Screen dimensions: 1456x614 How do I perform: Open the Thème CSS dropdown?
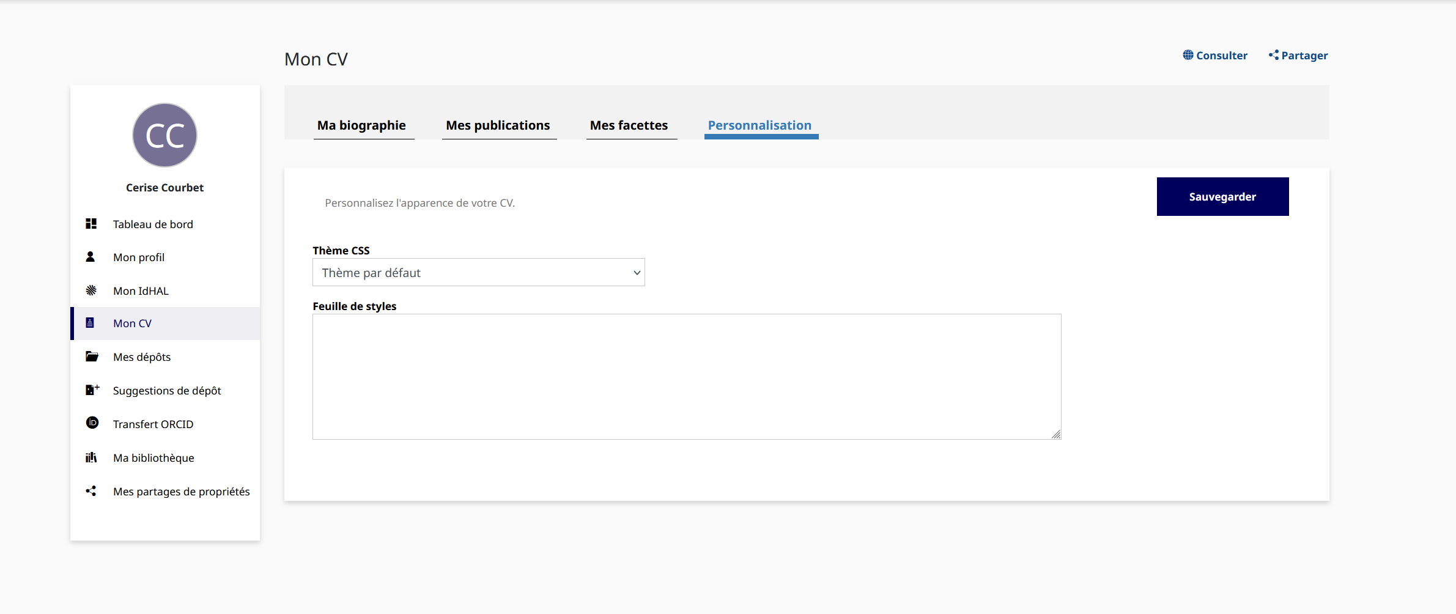click(x=479, y=272)
